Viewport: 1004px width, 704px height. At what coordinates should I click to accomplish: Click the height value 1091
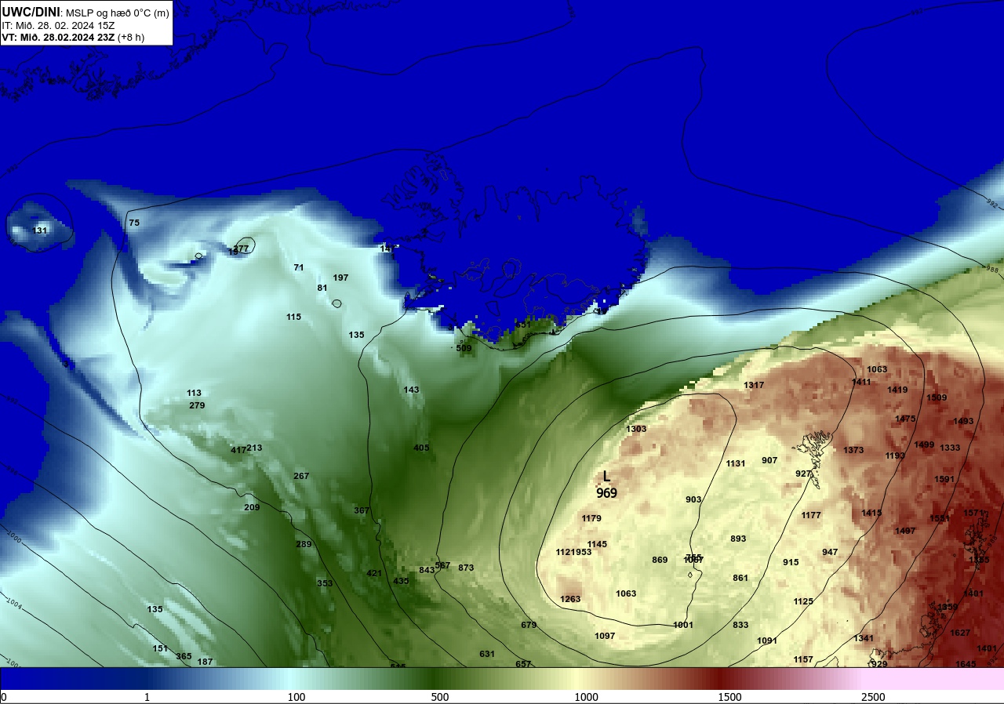767,640
